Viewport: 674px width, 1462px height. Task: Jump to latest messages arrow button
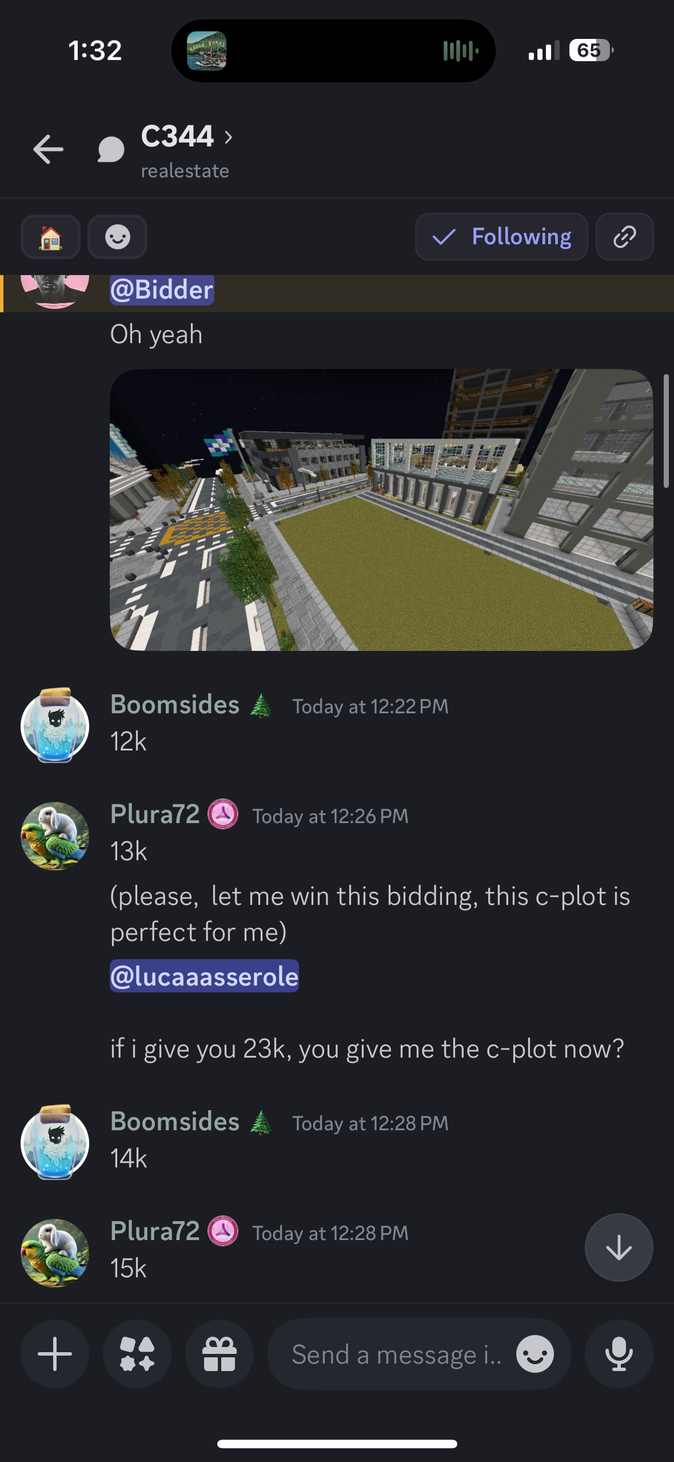(x=619, y=1247)
